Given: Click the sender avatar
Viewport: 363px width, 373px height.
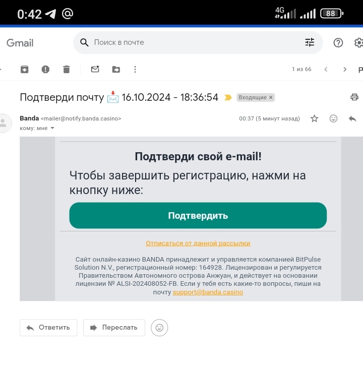Looking at the screenshot, I should tap(4, 123).
